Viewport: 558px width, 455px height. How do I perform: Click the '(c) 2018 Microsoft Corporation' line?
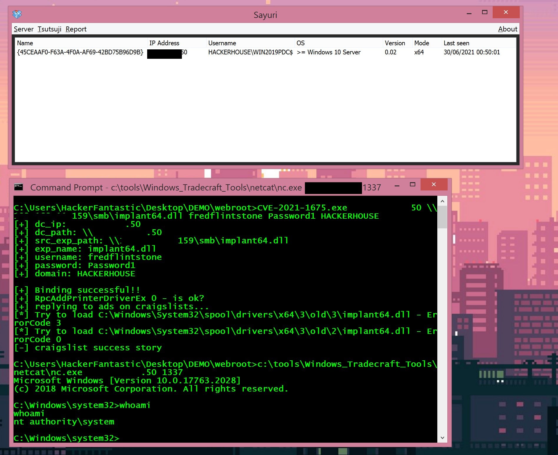151,389
